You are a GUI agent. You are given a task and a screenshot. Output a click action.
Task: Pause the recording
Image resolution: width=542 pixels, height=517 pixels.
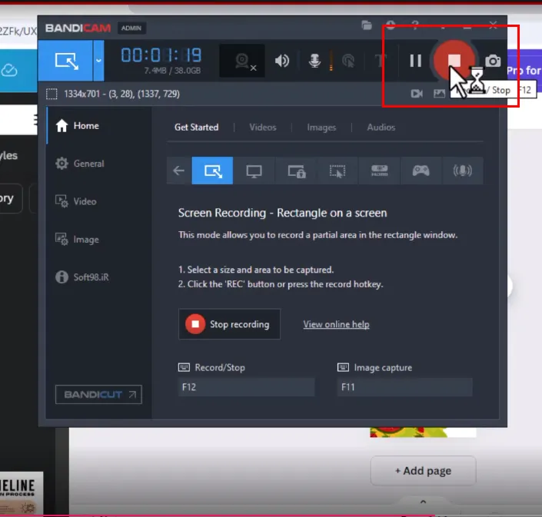(x=415, y=61)
